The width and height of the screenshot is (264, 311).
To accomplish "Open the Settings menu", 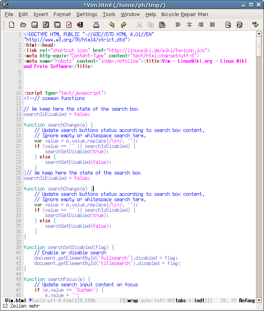I will [87, 14].
